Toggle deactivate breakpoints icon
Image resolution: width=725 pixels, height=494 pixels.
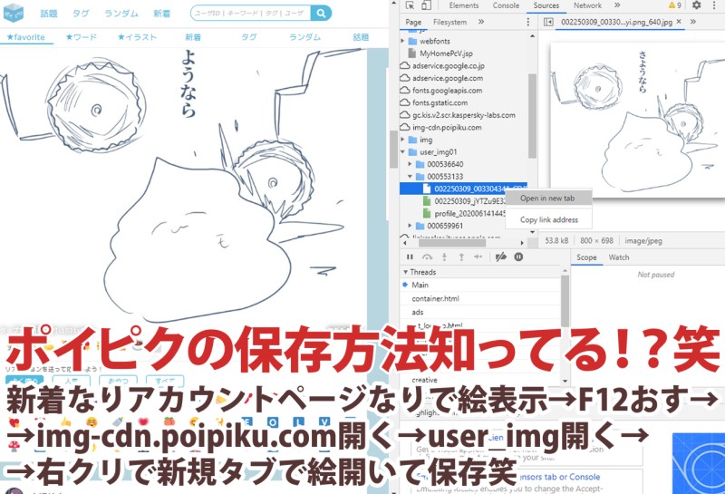(x=501, y=257)
